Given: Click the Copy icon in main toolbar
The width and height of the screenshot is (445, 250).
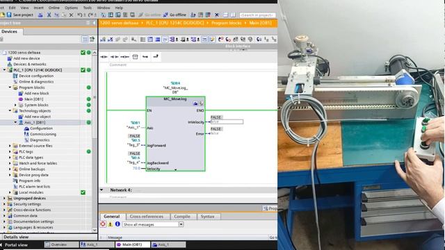Looking at the screenshot, I should 56,15.
